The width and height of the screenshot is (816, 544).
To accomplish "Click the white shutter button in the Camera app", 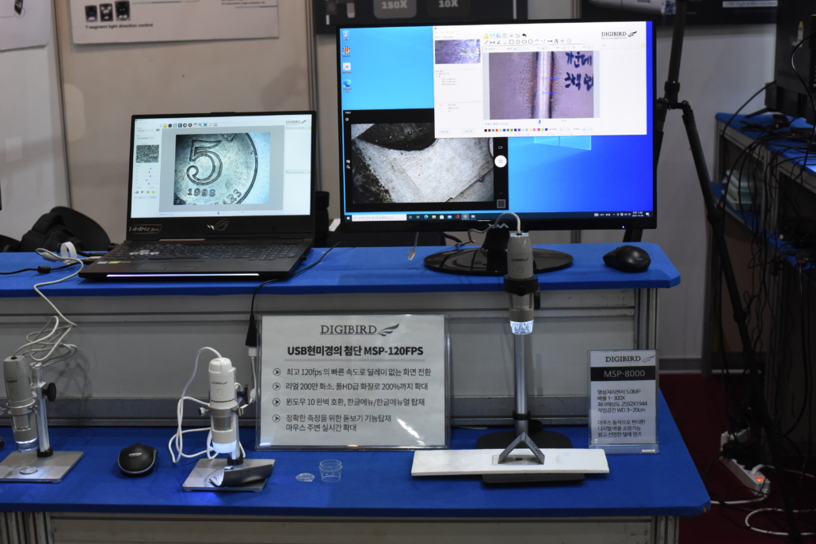I will pyautogui.click(x=501, y=162).
